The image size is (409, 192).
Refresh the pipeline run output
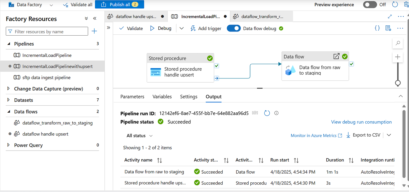(267, 113)
